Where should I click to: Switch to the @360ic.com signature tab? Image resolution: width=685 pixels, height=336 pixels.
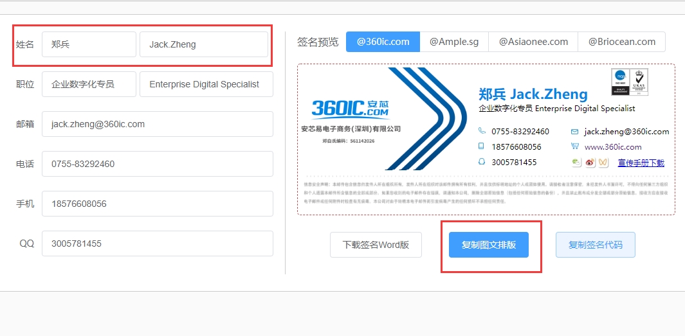point(383,42)
